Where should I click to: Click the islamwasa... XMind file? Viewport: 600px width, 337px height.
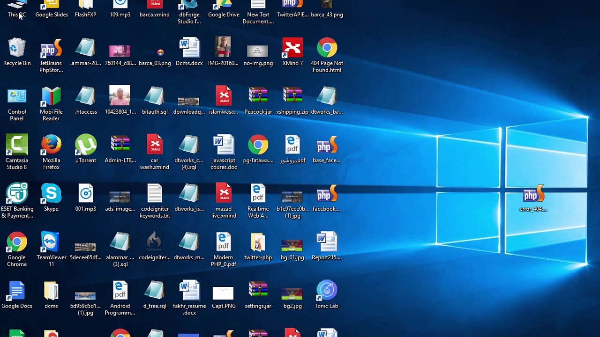point(224,101)
